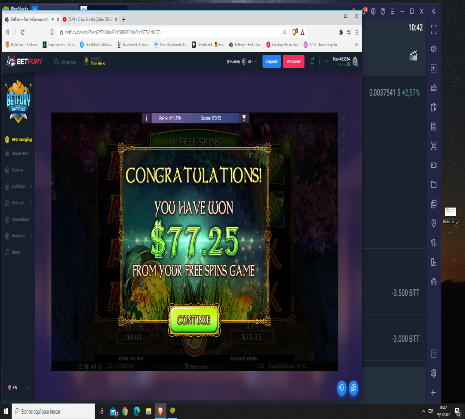Select Promotions in the sidebar
Image resolution: width=465 pixels, height=419 pixels.
pos(17,220)
